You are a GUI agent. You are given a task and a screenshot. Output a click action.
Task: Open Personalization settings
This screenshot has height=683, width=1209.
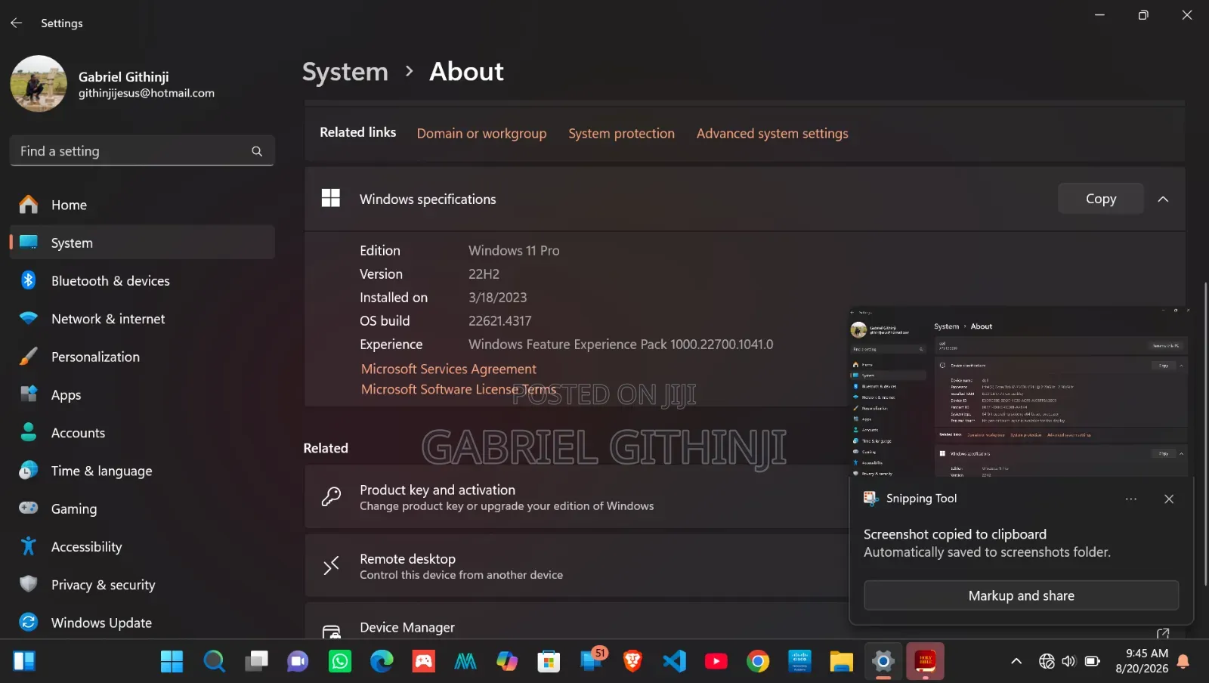(142, 357)
